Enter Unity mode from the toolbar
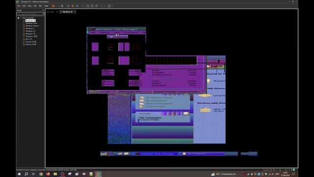This screenshot has width=314, height=177. pyautogui.click(x=97, y=6)
